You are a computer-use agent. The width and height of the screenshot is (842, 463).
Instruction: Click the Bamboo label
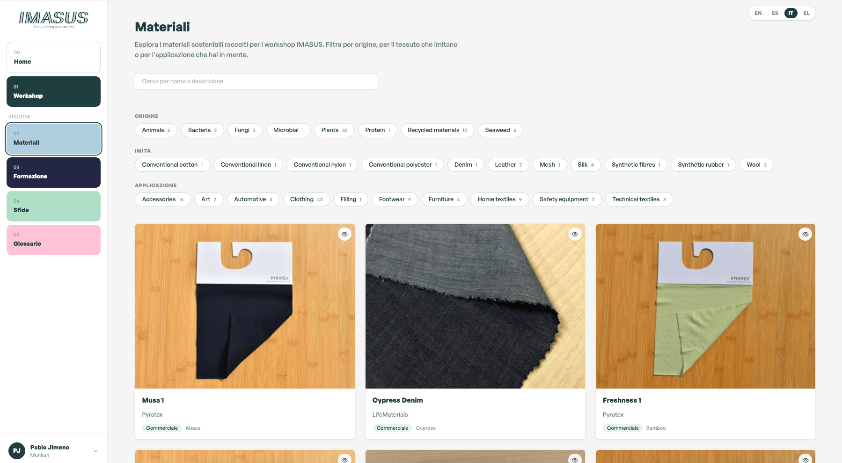(656, 428)
